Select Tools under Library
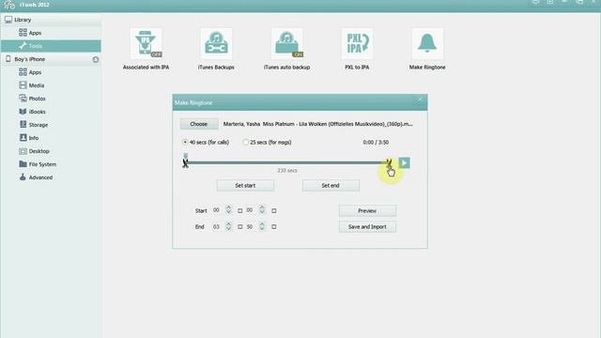601x338 pixels. point(51,46)
